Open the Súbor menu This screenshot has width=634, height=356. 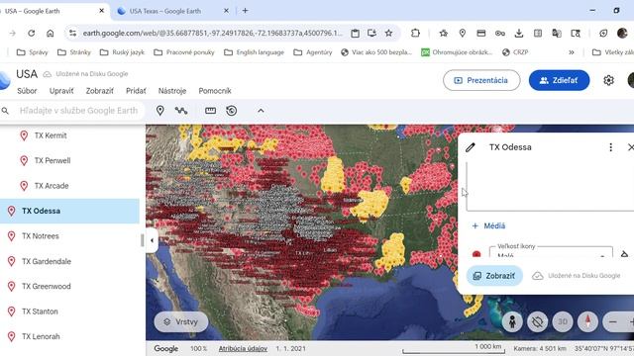[x=27, y=91]
